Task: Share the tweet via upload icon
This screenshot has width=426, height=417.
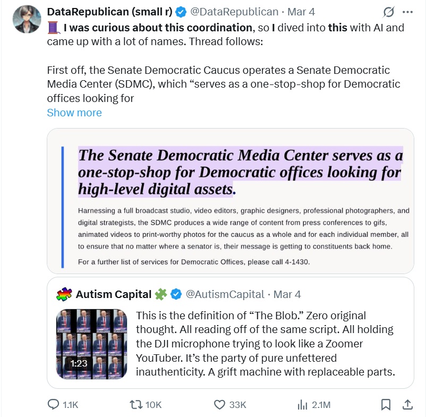Action: (x=407, y=404)
